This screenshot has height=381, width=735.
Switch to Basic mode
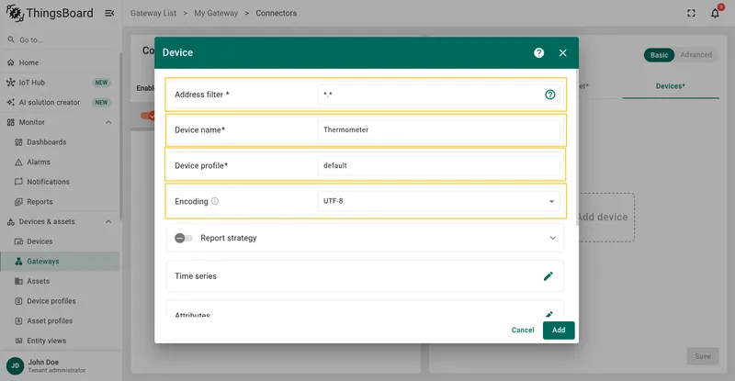tap(659, 55)
